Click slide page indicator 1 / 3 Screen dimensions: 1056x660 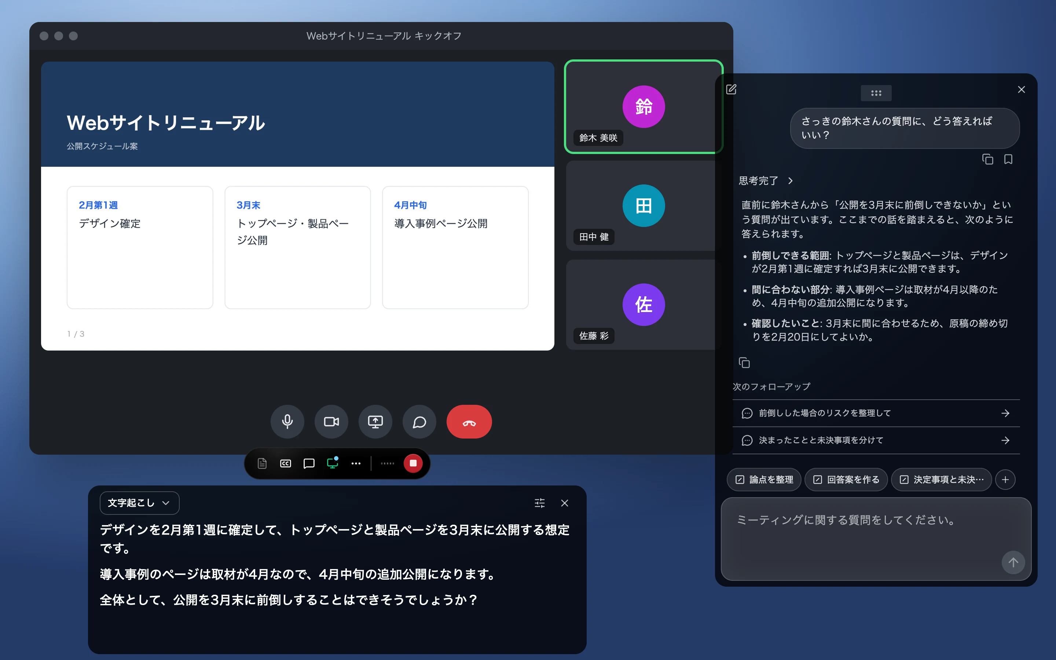point(76,334)
